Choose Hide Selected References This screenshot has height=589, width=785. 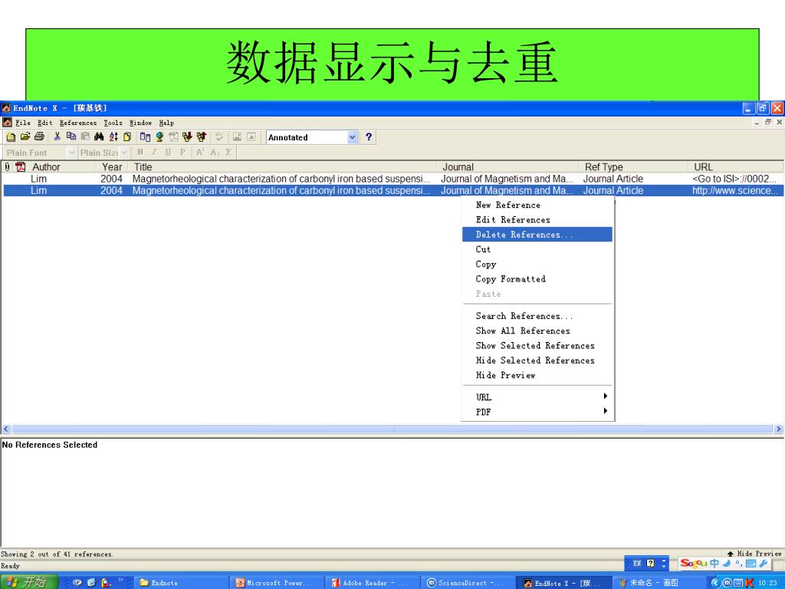[537, 360]
